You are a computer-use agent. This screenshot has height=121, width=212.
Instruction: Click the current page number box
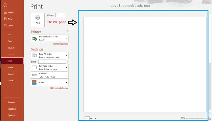87,118
